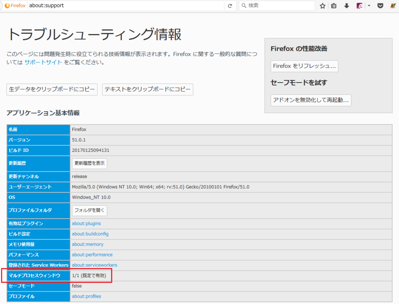
Task: Expand dropdown arrow beside purple extension icon
Action: pyautogui.click(x=369, y=5)
